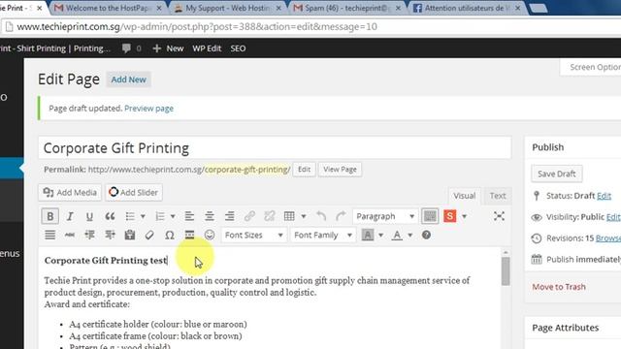Click Add New page button
621x349 pixels.
[x=128, y=79]
